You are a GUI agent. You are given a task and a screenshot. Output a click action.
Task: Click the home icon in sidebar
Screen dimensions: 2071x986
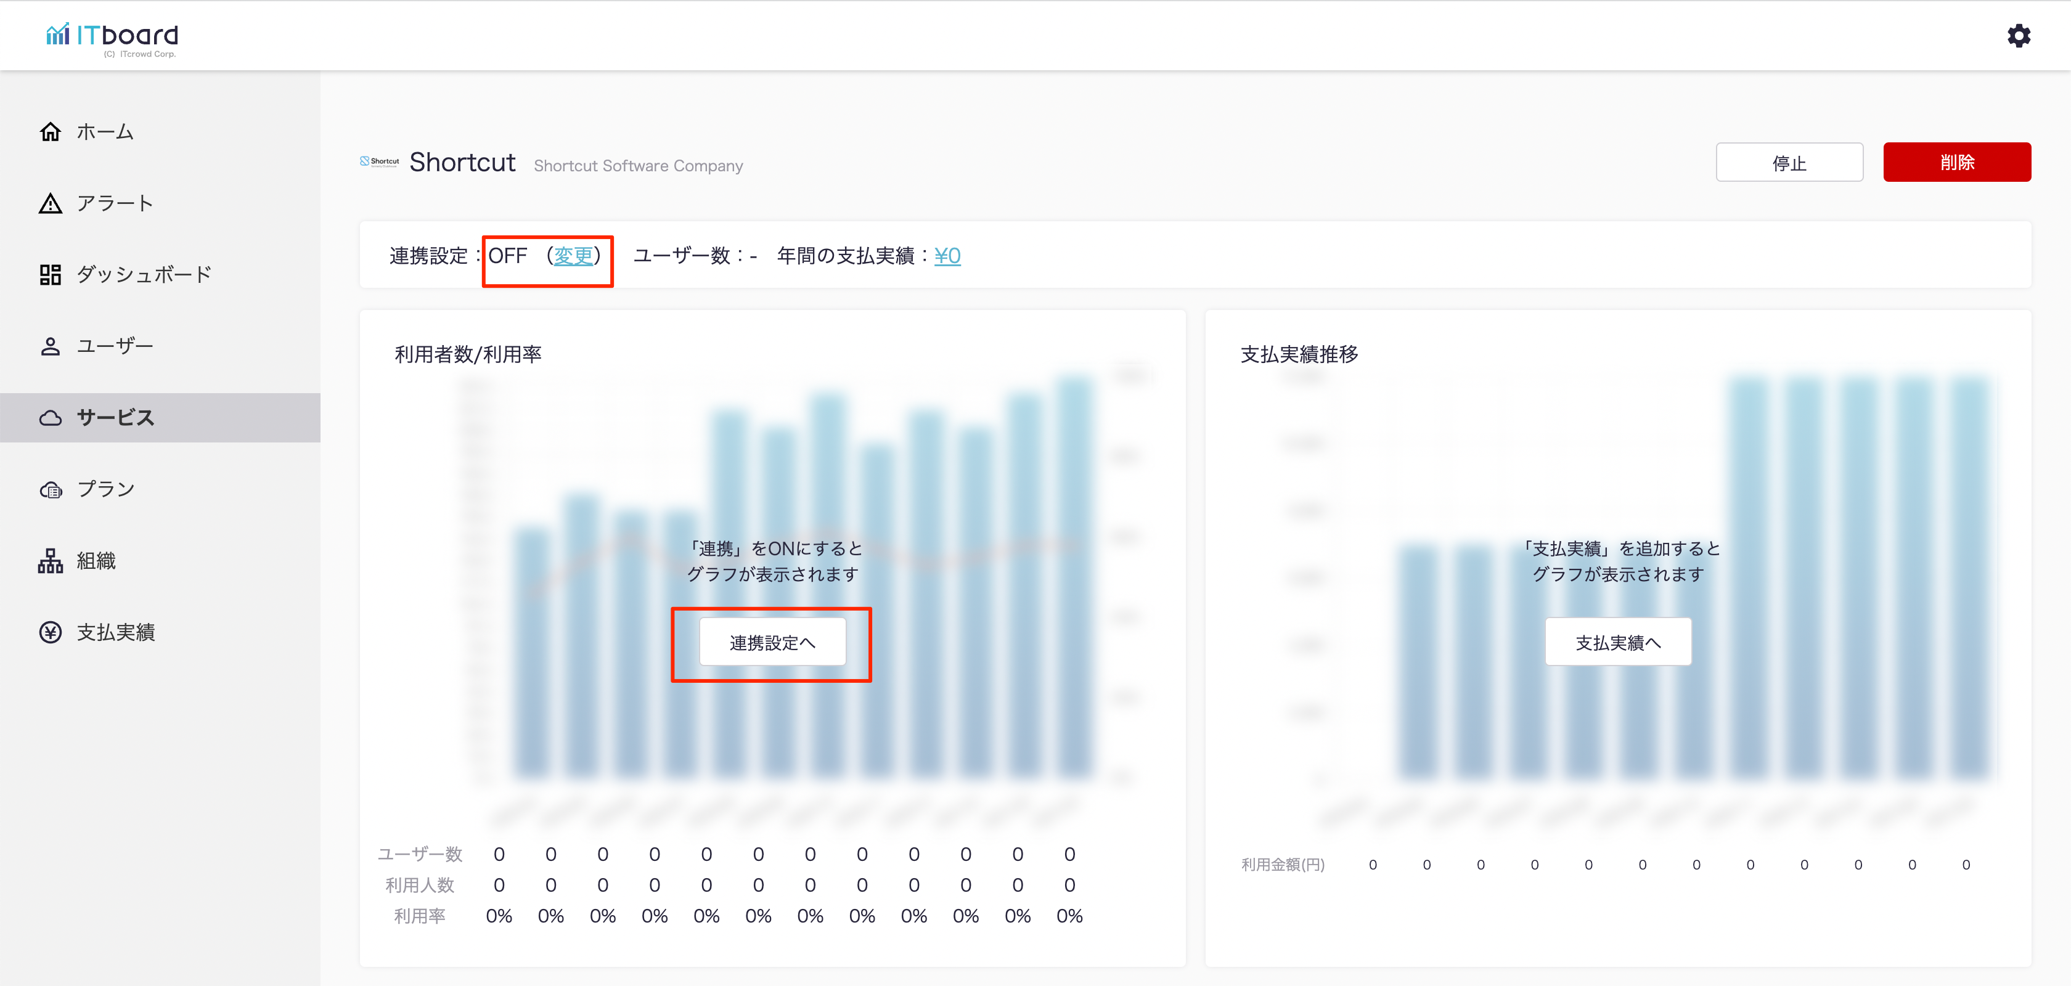50,132
